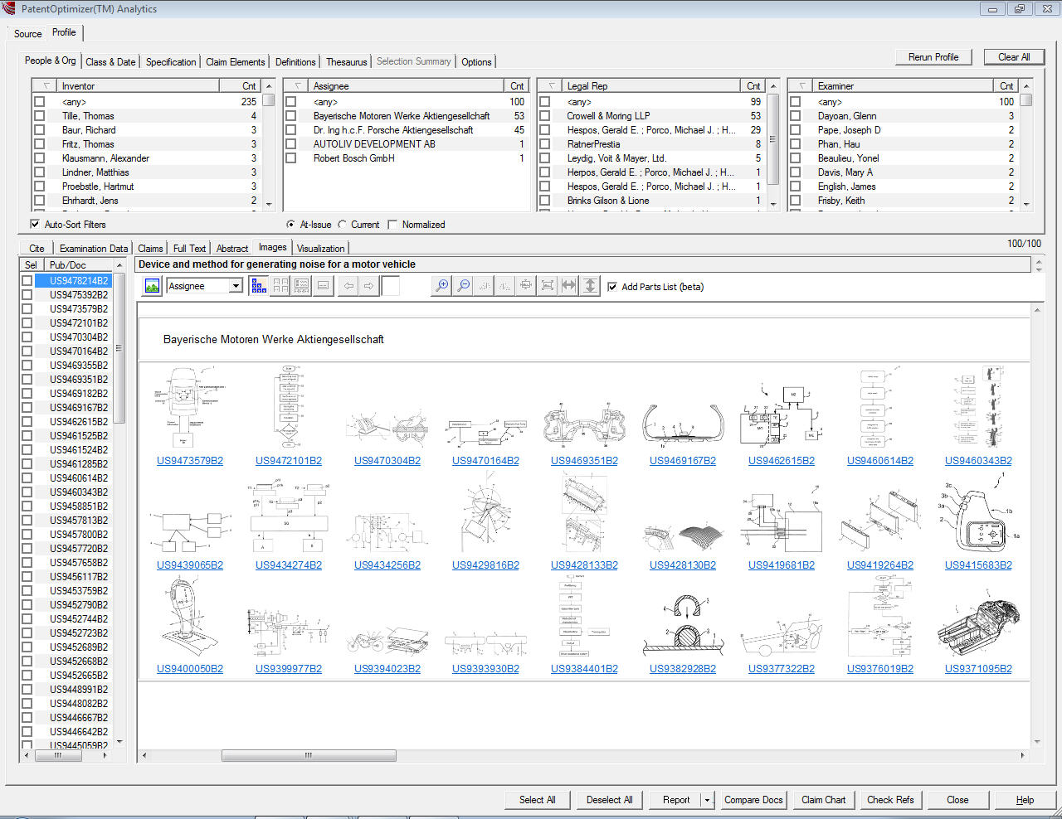The image size is (1062, 819).
Task: Click the zoom in magnifier icon
Action: click(x=442, y=286)
